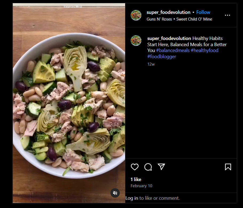Open the #foodblogger hashtag
This screenshot has width=243, height=208.
[162, 57]
